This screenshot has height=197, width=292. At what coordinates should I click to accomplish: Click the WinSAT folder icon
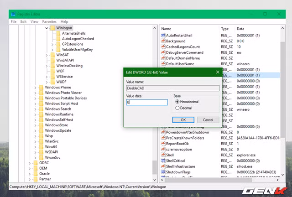pos(52,55)
